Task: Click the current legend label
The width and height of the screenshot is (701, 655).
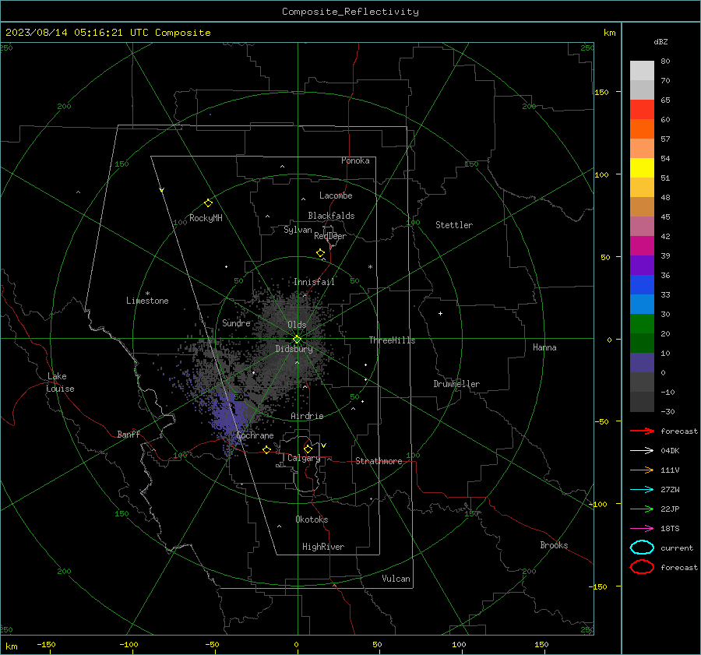Action: click(x=677, y=548)
